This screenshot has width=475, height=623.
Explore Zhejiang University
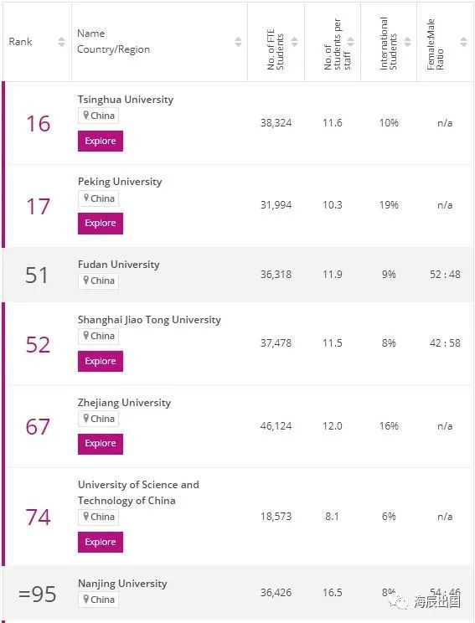click(101, 444)
